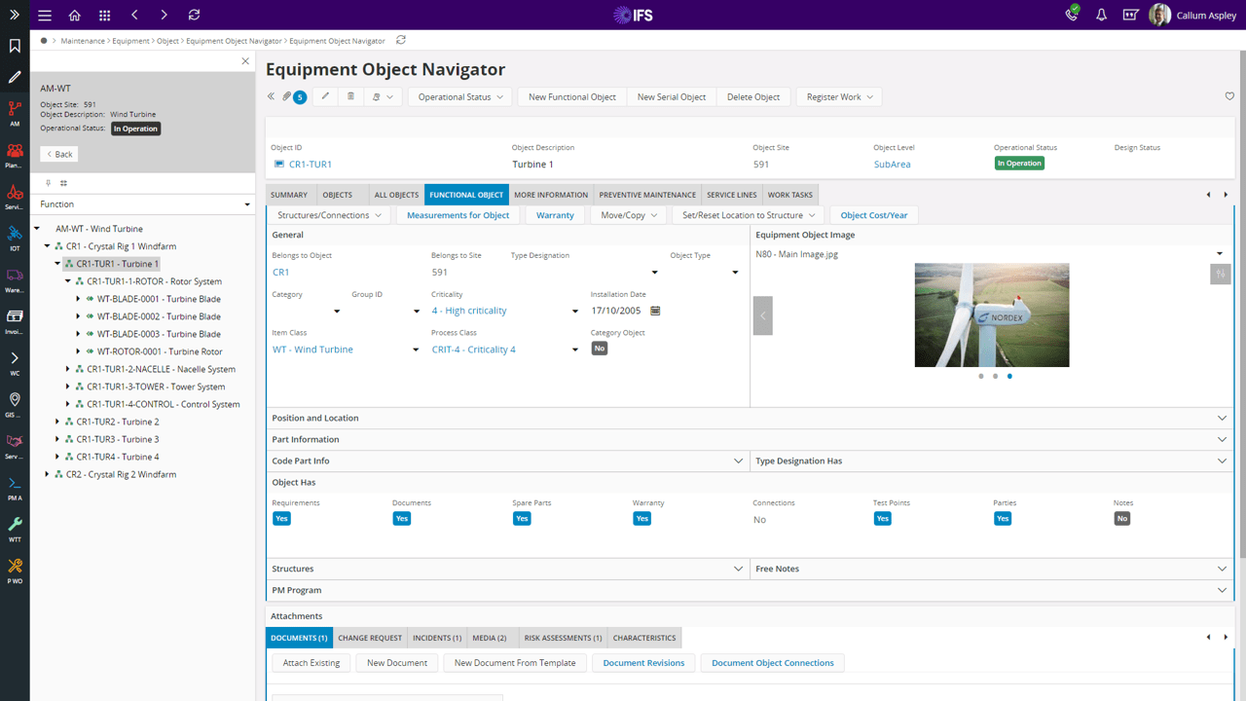Collapse the CR1-TUR1-1-ROTOR - Rotor System node
1246x701 pixels.
coord(67,281)
